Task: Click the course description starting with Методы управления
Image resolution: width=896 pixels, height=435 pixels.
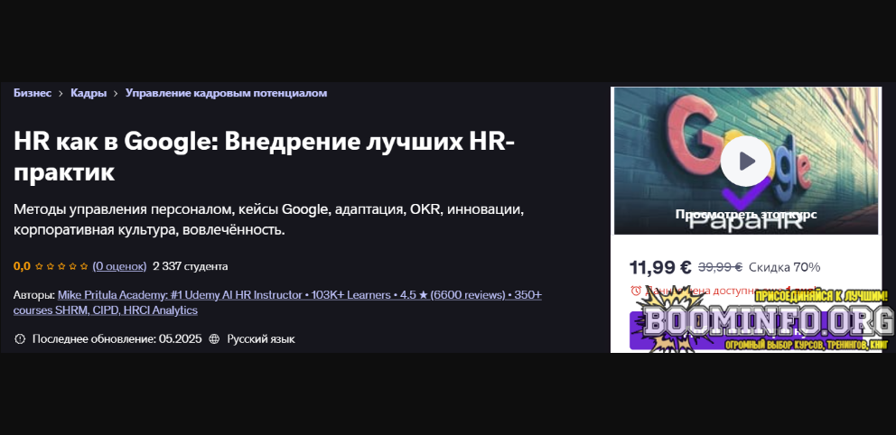Action: click(268, 220)
